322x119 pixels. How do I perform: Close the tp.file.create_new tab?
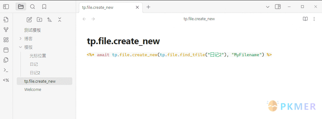[x=137, y=7]
